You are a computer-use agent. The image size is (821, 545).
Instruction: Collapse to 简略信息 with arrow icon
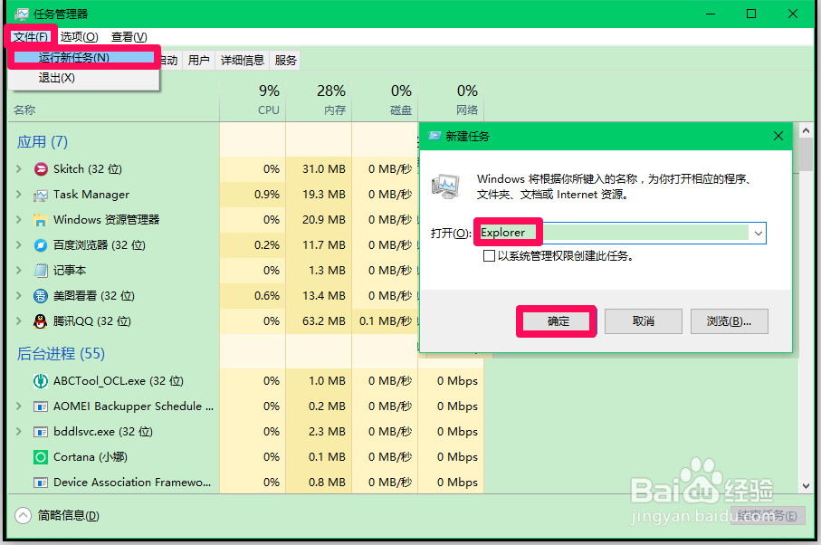[x=23, y=516]
